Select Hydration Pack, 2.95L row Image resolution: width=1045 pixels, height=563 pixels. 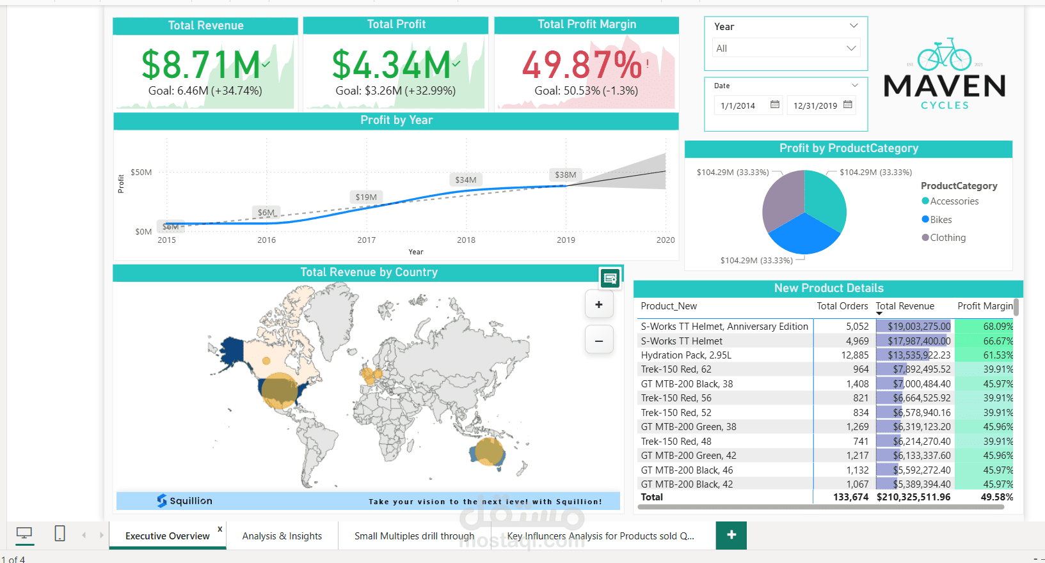tap(826, 355)
